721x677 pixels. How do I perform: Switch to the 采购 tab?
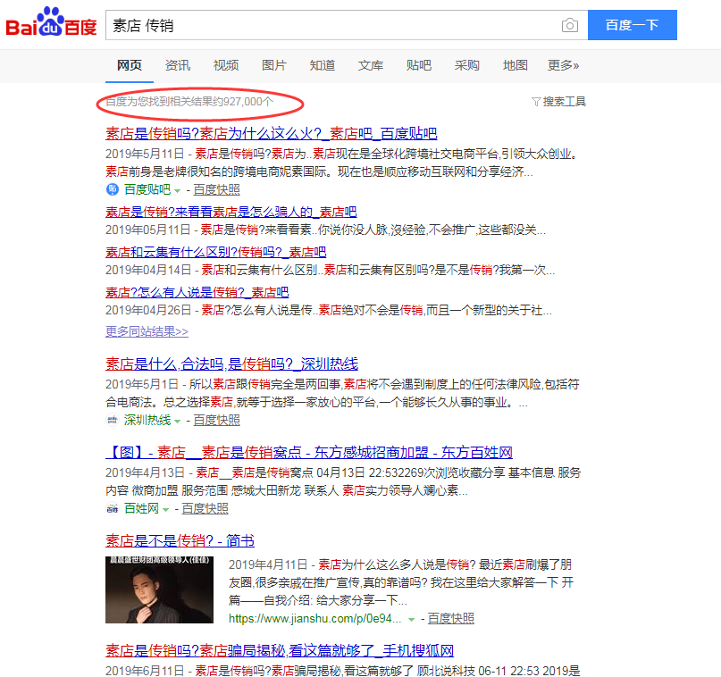(x=466, y=65)
